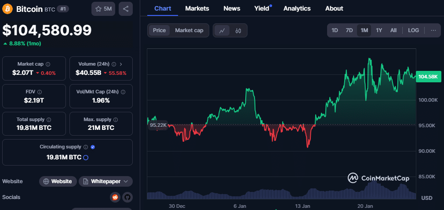The height and width of the screenshot is (210, 444).
Task: Click the 20 Jan axis date label
Action: tap(365, 206)
